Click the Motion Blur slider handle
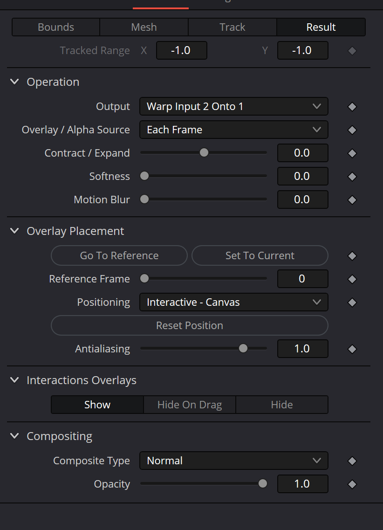The height and width of the screenshot is (530, 383). [144, 200]
